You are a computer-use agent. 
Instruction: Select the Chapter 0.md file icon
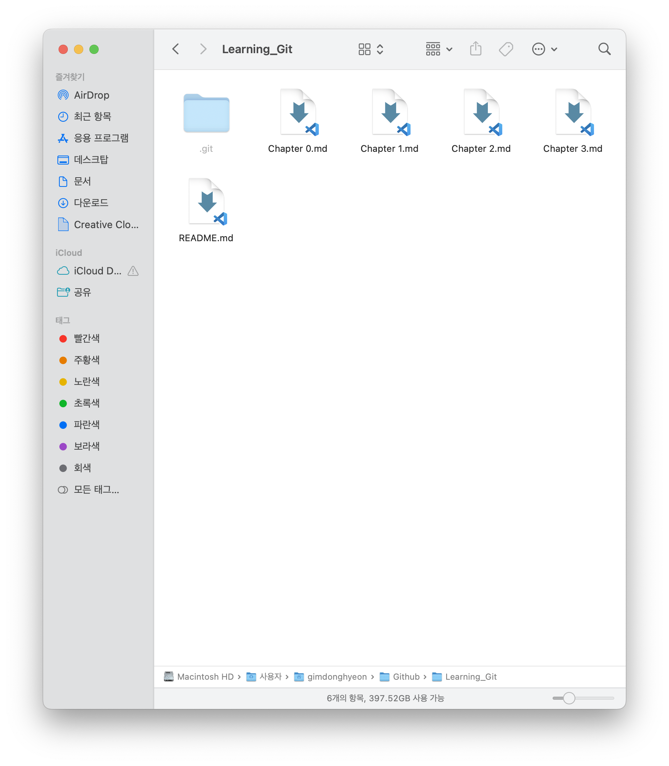pyautogui.click(x=299, y=112)
